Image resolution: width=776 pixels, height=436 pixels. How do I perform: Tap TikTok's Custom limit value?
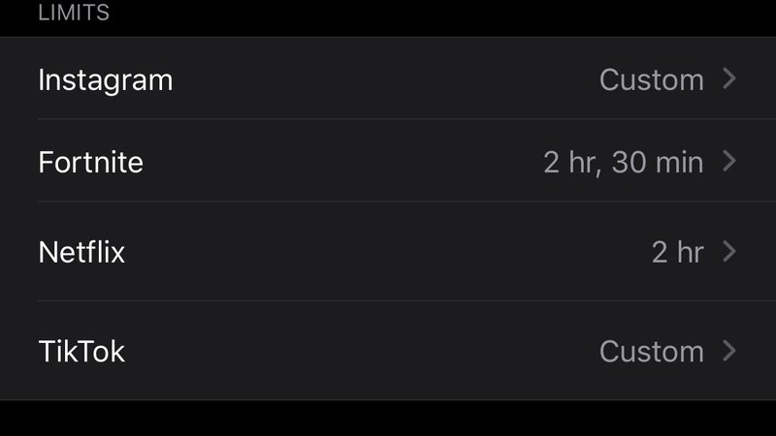tap(651, 351)
